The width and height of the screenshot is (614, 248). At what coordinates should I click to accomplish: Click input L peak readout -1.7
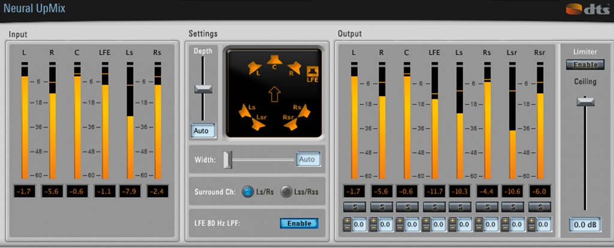[25, 191]
